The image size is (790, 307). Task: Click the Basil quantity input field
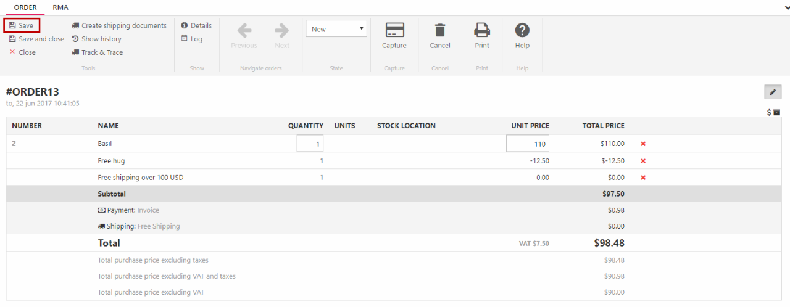pyautogui.click(x=310, y=144)
